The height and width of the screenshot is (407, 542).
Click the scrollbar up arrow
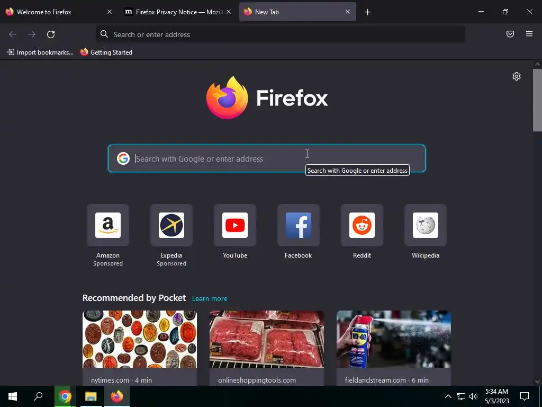(x=537, y=64)
